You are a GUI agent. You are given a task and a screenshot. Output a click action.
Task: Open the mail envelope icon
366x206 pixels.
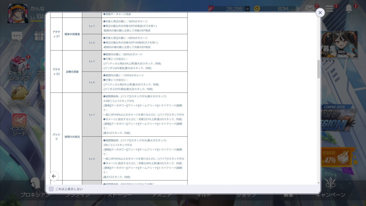click(310, 9)
